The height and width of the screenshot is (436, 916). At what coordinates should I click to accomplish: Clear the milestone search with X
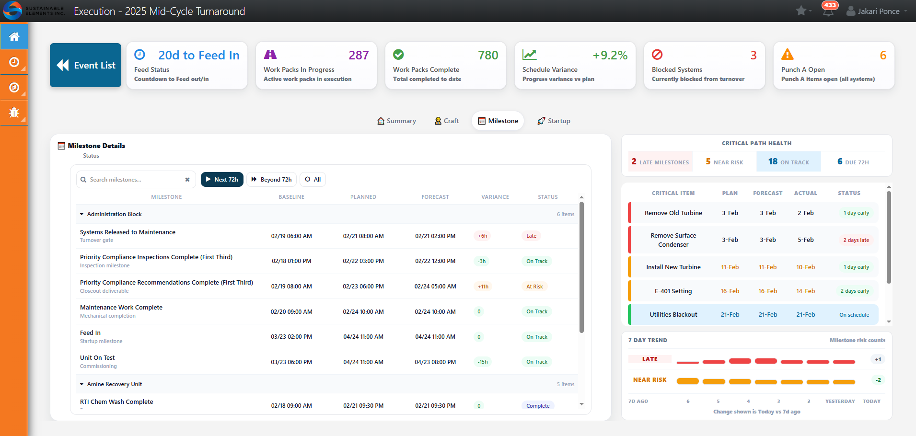187,180
